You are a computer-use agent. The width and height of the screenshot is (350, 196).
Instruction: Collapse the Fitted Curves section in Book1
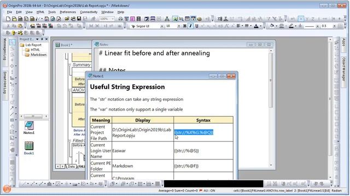coord(69,140)
